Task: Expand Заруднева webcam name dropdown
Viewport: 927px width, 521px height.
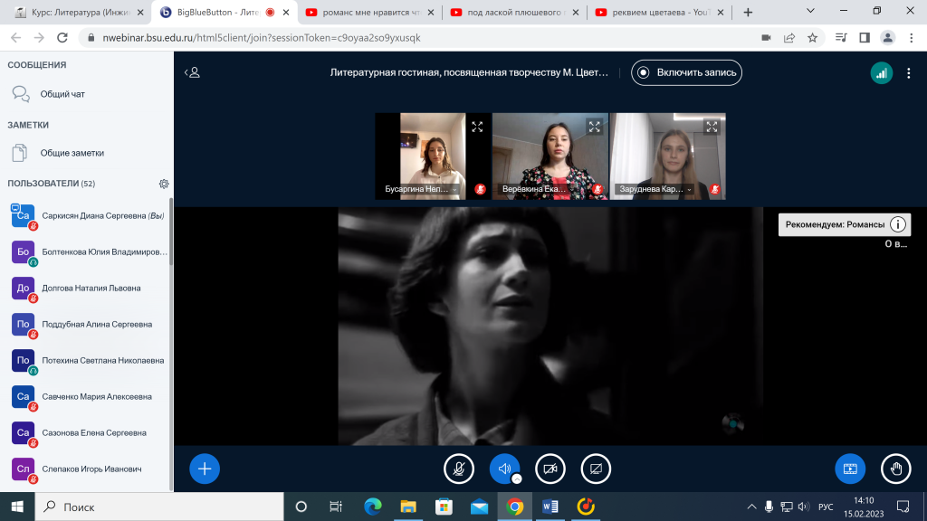Action: point(655,189)
